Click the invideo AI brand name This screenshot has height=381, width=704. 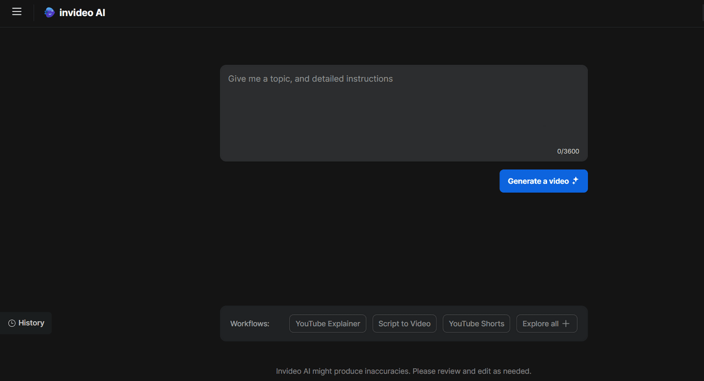pos(82,12)
